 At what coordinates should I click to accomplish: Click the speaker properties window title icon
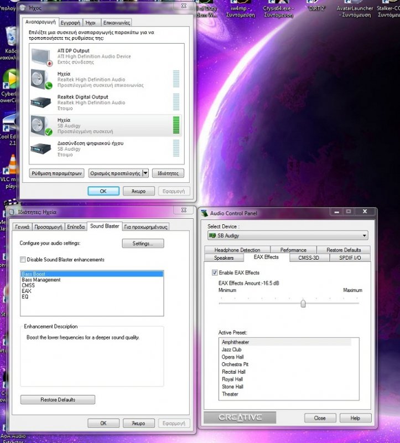pyautogui.click(x=12, y=212)
